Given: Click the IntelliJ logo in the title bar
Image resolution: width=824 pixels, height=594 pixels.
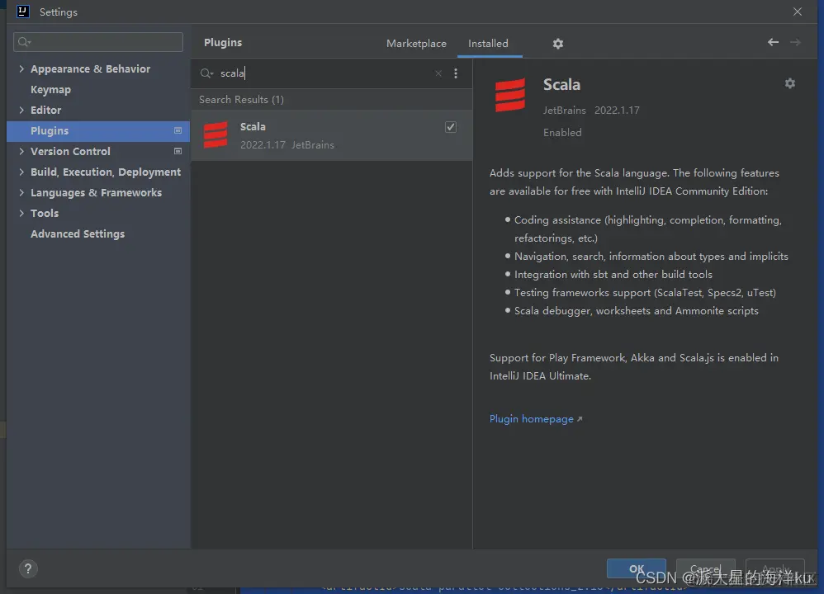Looking at the screenshot, I should [x=22, y=12].
